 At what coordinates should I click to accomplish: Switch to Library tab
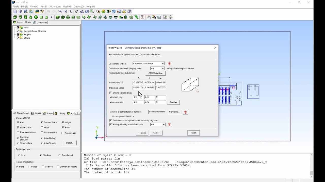click(x=60, y=113)
